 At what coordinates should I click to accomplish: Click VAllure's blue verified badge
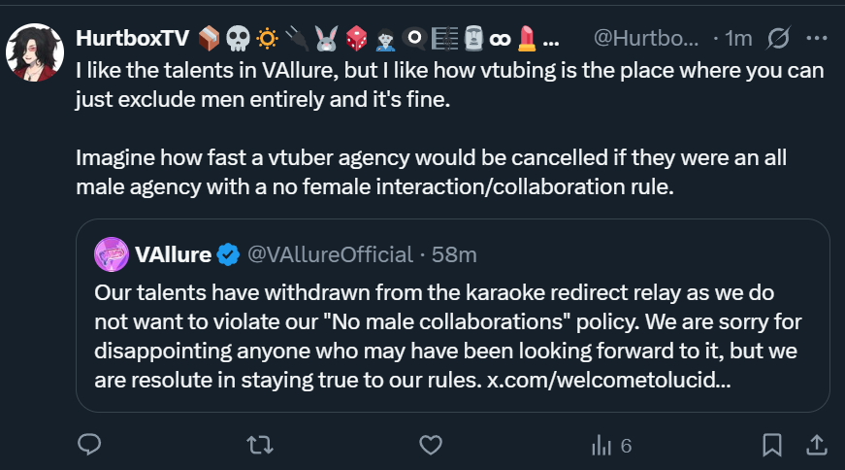(x=229, y=254)
